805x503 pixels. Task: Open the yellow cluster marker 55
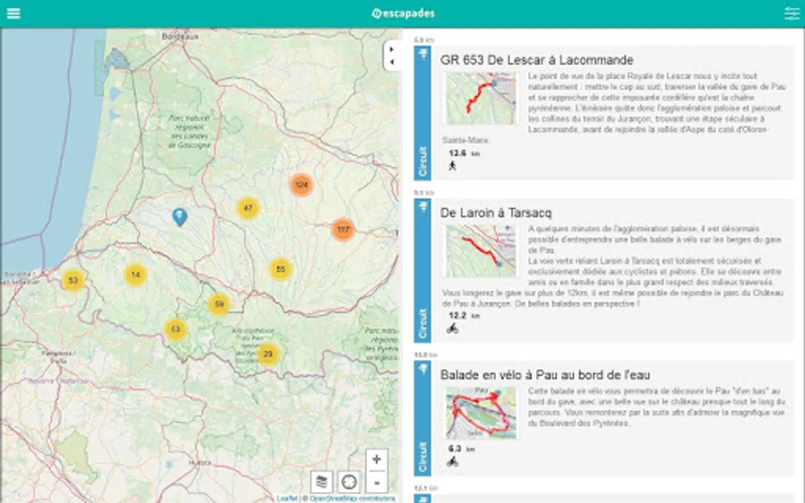(x=281, y=269)
